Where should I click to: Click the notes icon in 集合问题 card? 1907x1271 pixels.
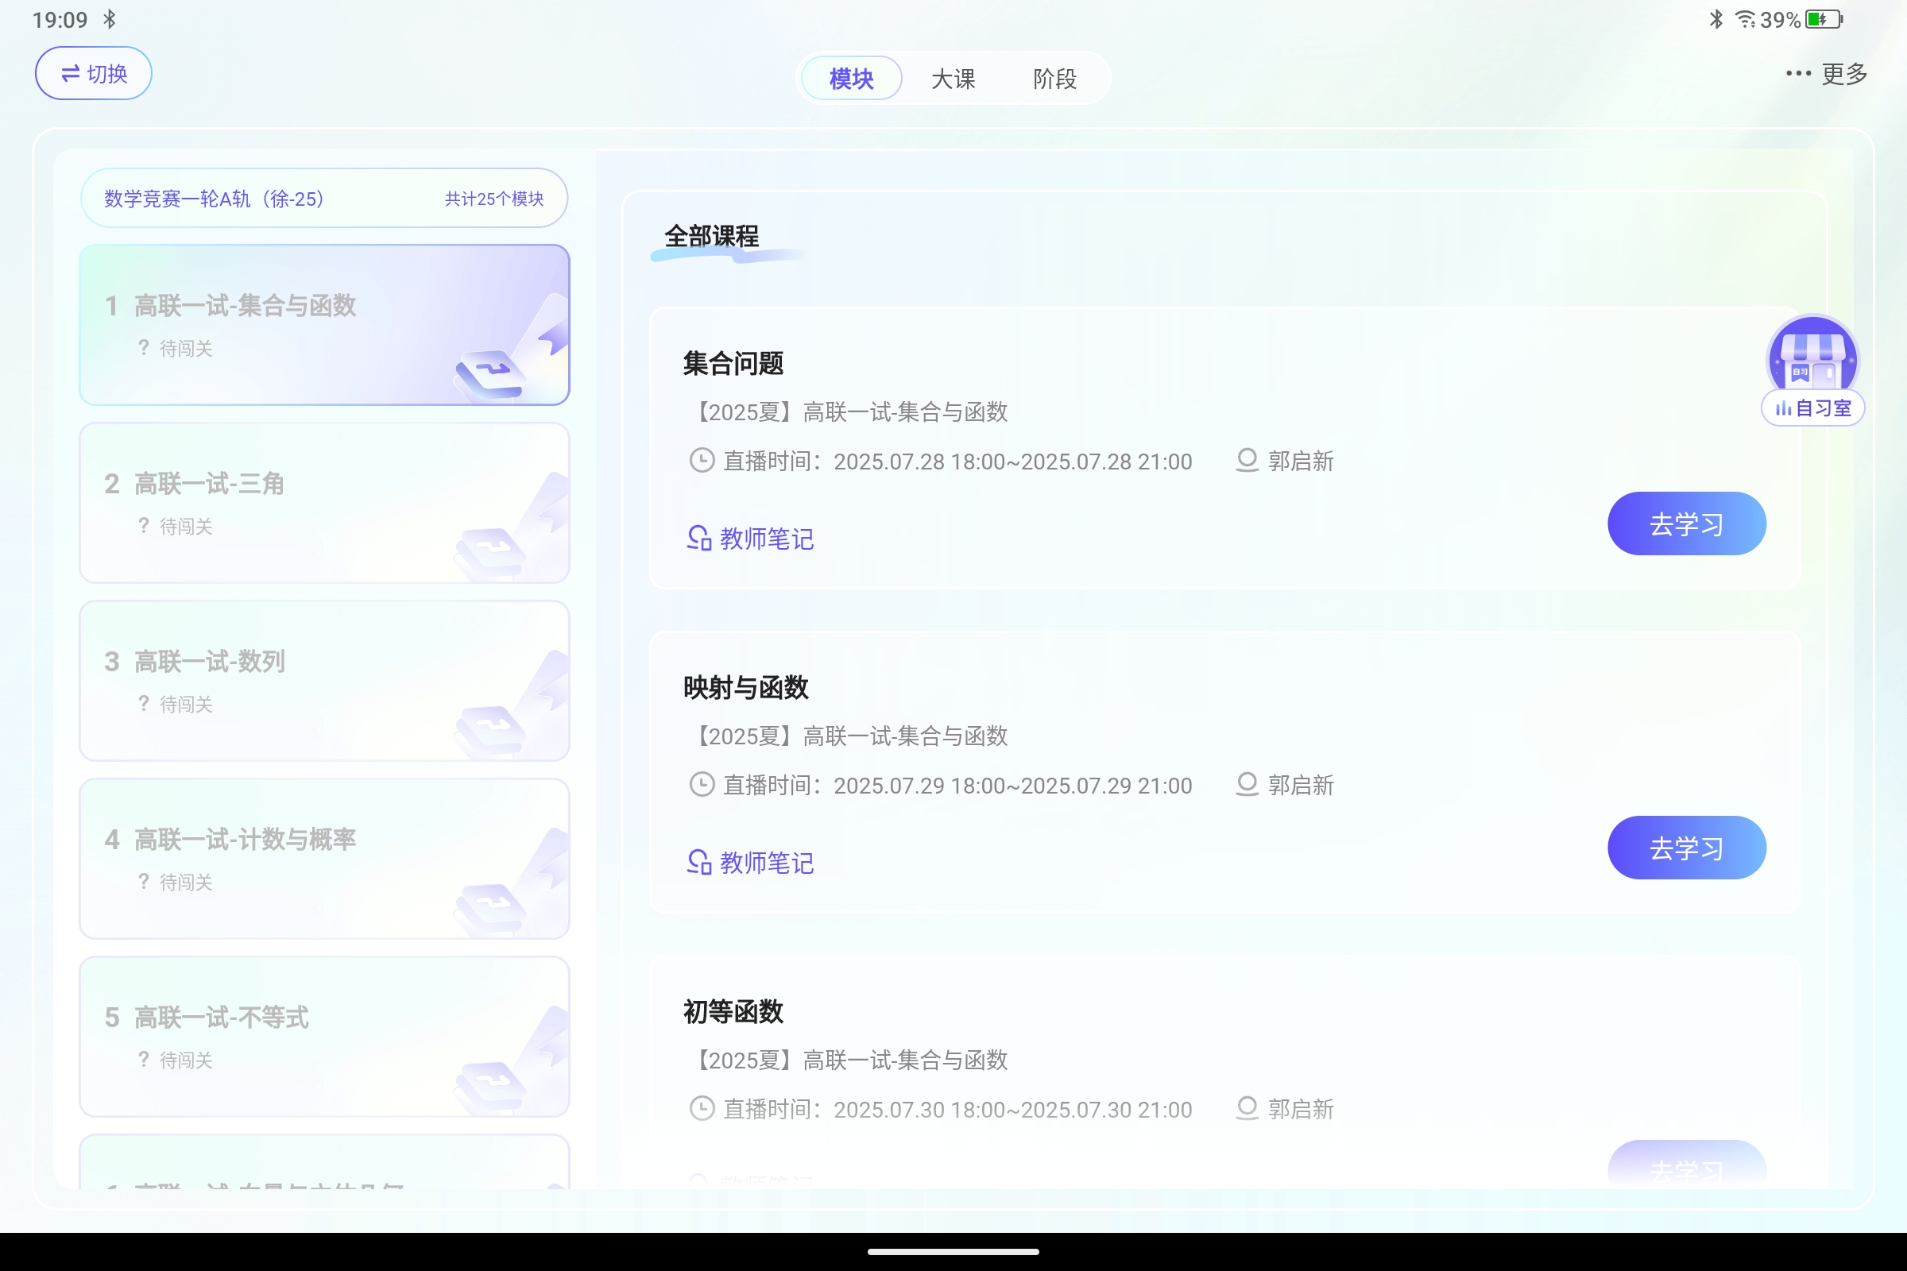point(699,539)
